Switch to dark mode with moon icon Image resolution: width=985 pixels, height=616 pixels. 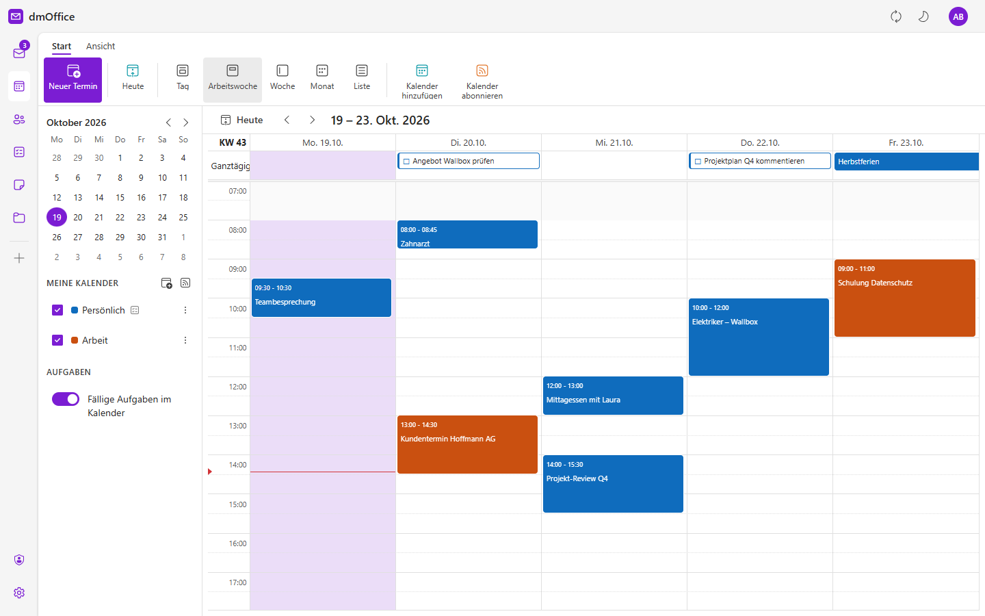[923, 16]
